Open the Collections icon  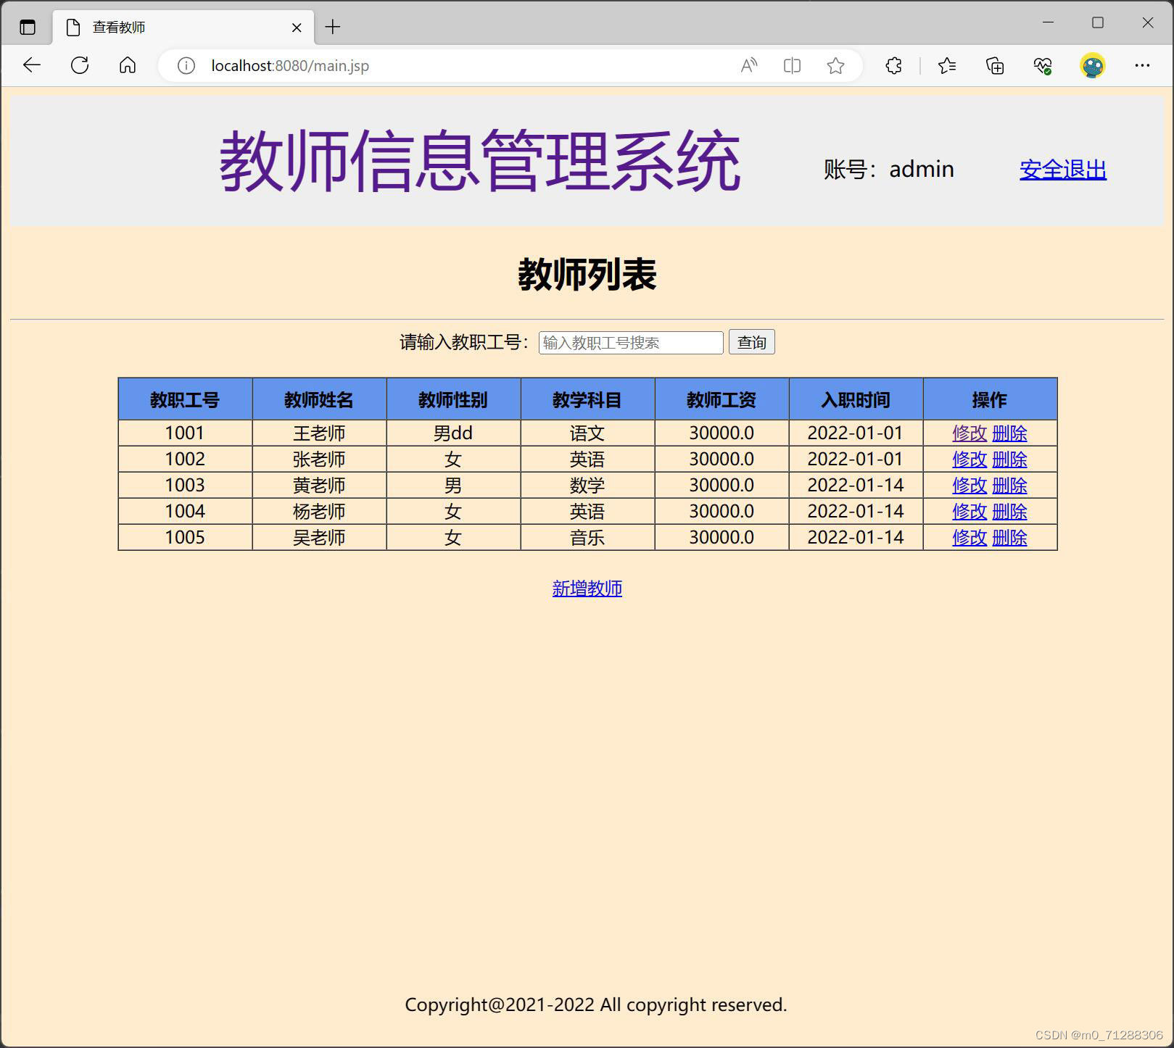tap(995, 65)
